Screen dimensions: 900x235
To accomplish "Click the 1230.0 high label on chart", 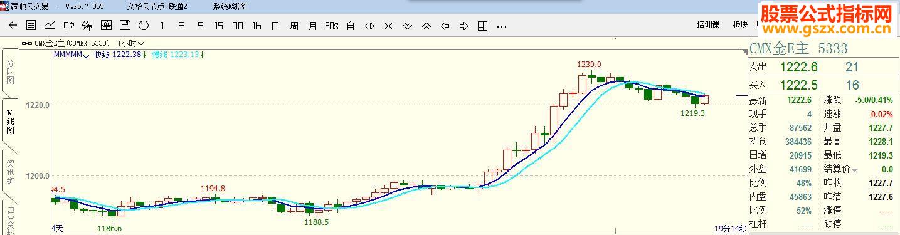I will pos(589,65).
